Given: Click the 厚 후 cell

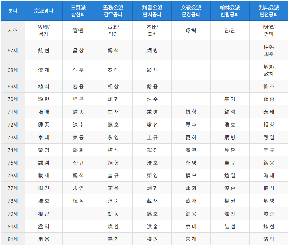Looking at the screenshot, I should tap(191, 125).
